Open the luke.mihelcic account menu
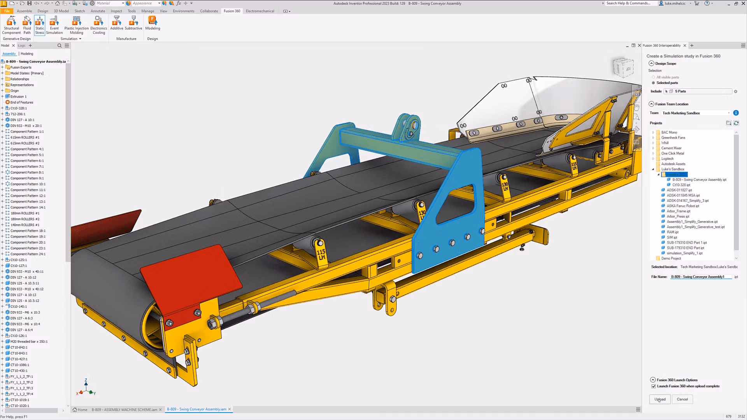Viewport: 747px width, 420px height. pos(675,3)
